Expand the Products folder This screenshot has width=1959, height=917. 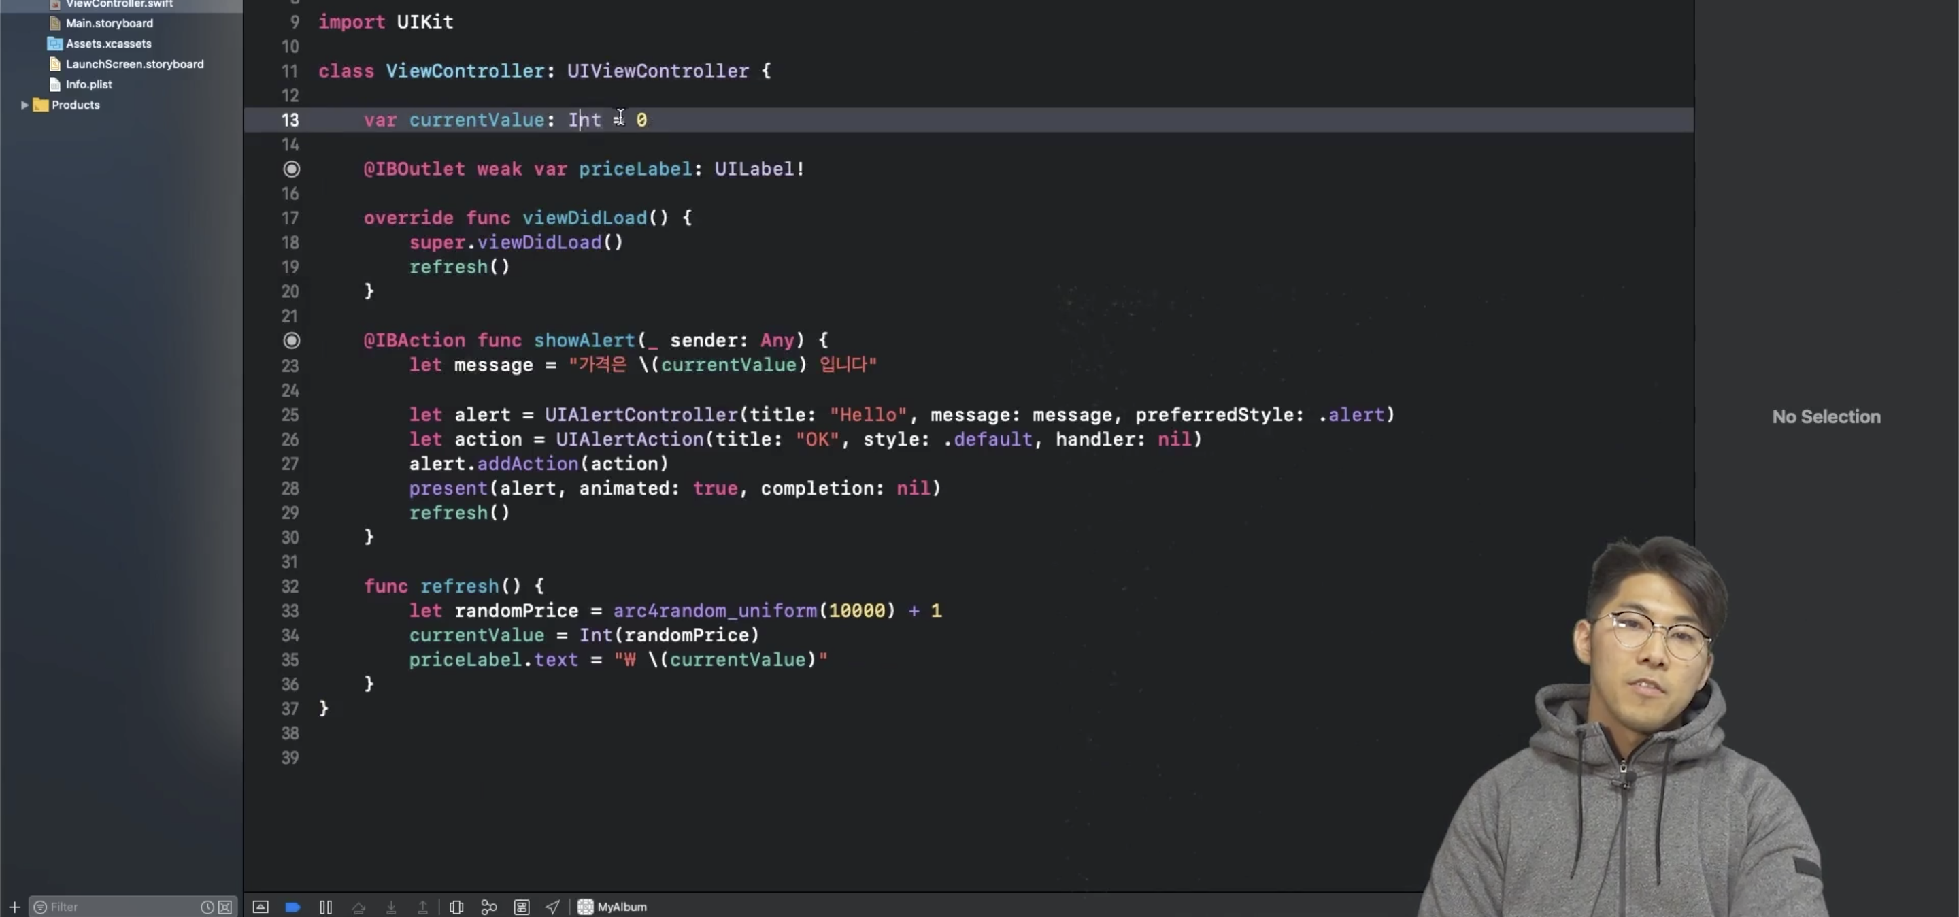[x=24, y=105]
